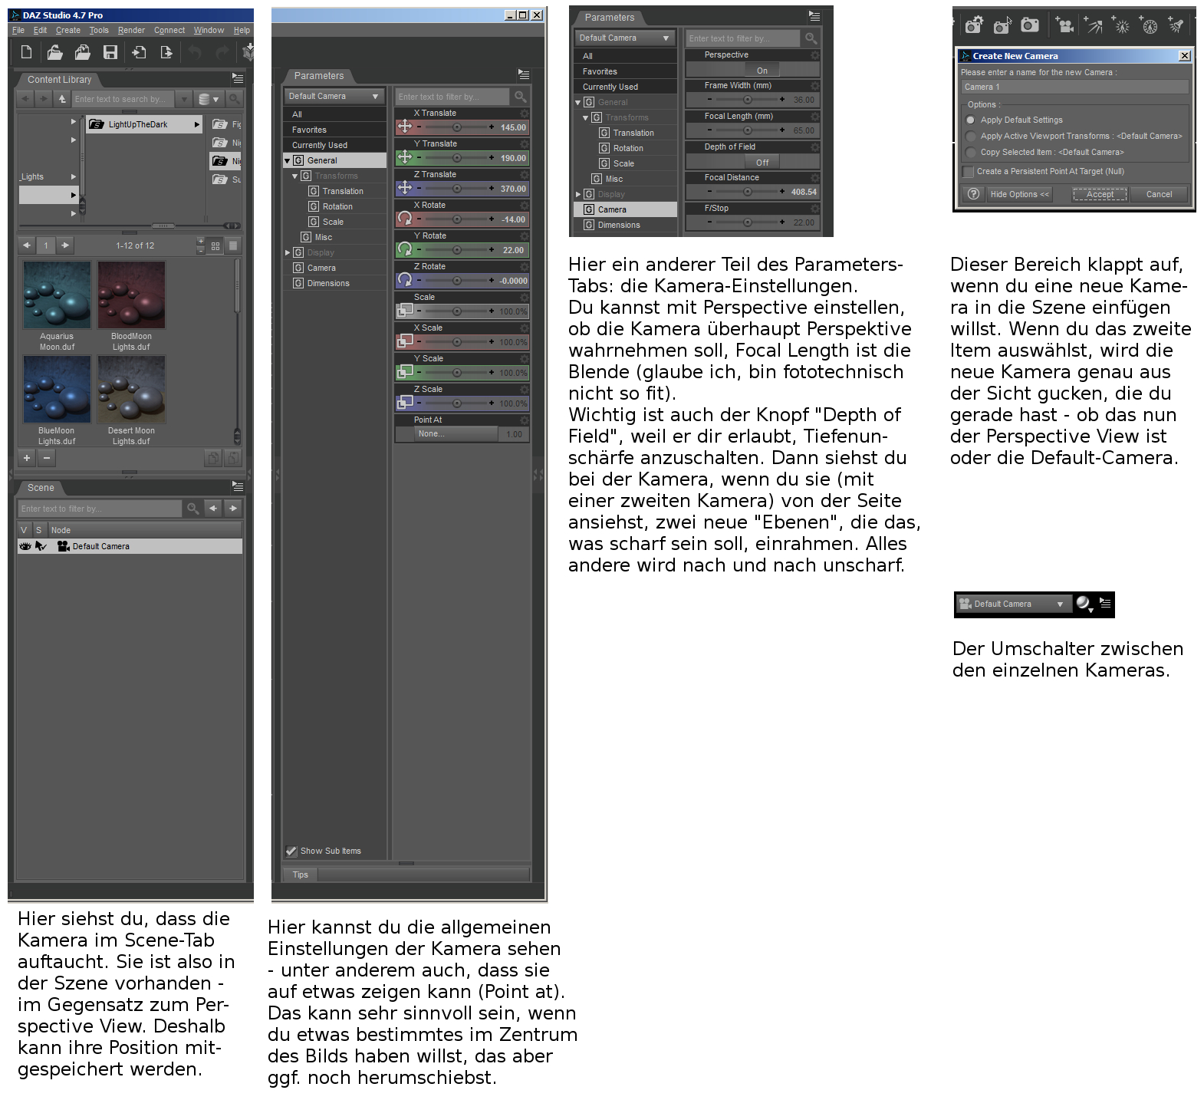Collapse General group in X Translate Parameters panel

coord(288,161)
